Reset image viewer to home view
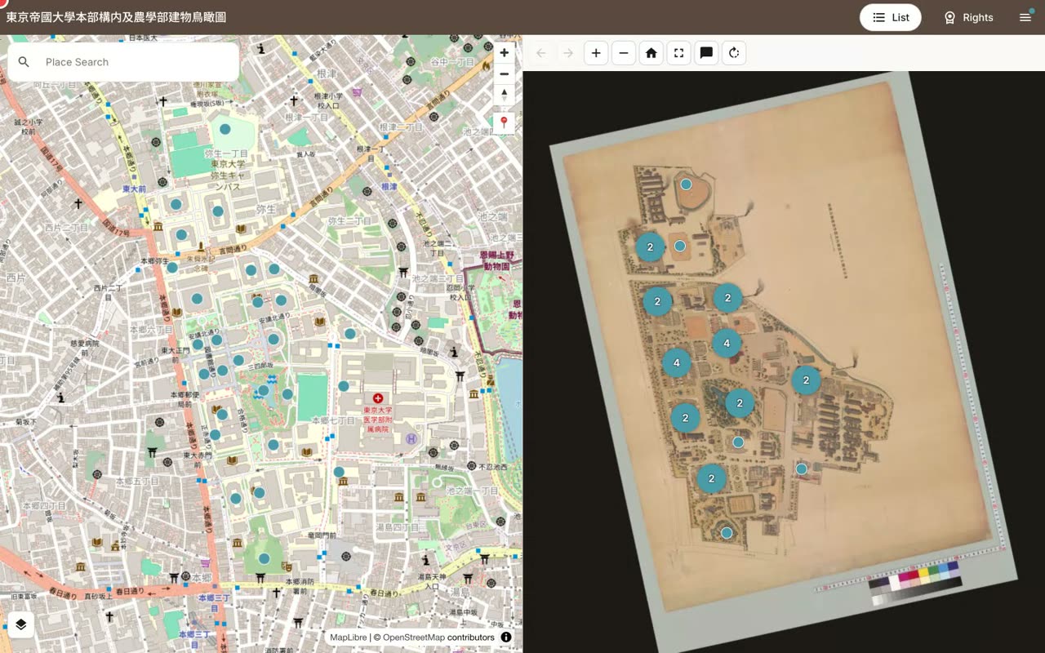The height and width of the screenshot is (653, 1045). [x=651, y=53]
